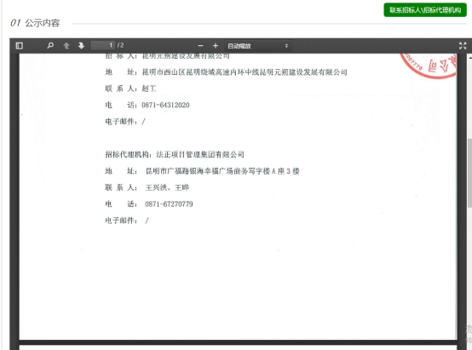The height and width of the screenshot is (350, 472).
Task: Select the 法正项目管理集团有限公司 agency name text
Action: 200,155
